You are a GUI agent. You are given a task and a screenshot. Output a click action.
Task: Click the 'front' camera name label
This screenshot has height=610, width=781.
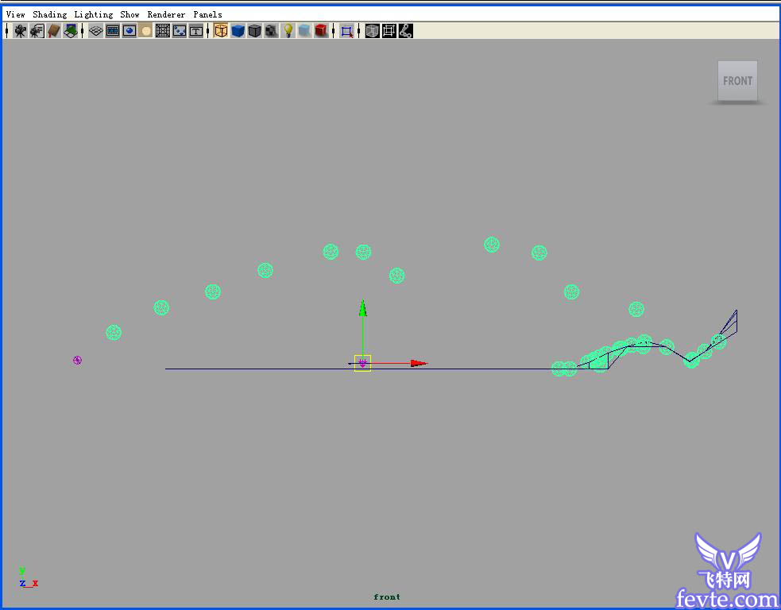(387, 596)
